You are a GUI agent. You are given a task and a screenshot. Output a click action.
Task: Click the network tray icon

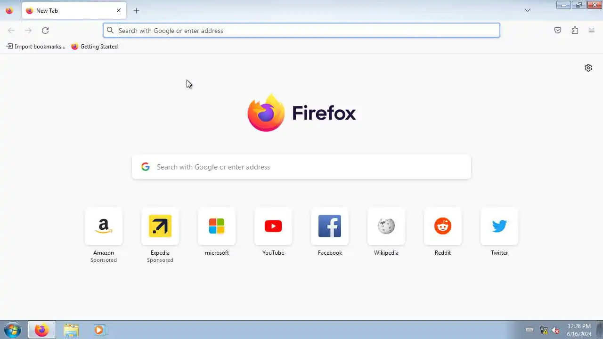point(544,330)
